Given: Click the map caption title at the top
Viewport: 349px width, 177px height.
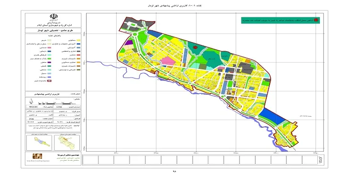Looking at the screenshot, I should (x=174, y=5).
